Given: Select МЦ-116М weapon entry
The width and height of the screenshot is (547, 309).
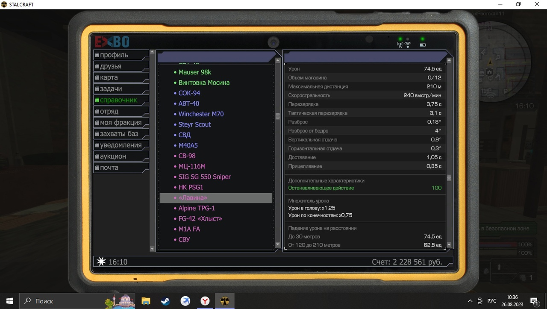Looking at the screenshot, I should (x=216, y=166).
